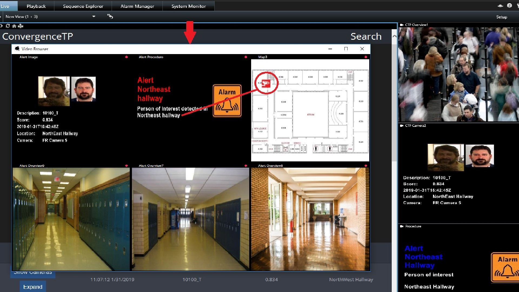Click the camera icon on Map3 floor plan
This screenshot has width=519, height=292.
tap(266, 83)
